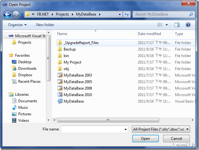Select the MyDataBase 2008 solution icon

pos(60,88)
